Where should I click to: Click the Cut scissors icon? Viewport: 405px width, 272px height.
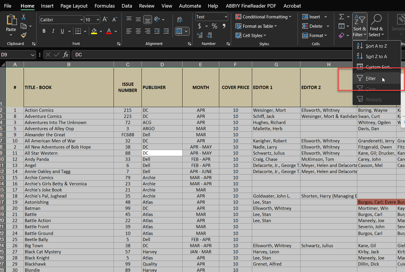click(24, 17)
